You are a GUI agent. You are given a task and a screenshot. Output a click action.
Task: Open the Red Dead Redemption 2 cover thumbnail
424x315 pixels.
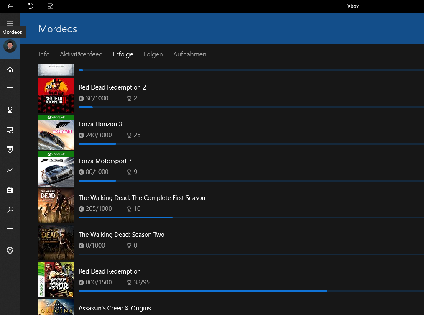(56, 95)
